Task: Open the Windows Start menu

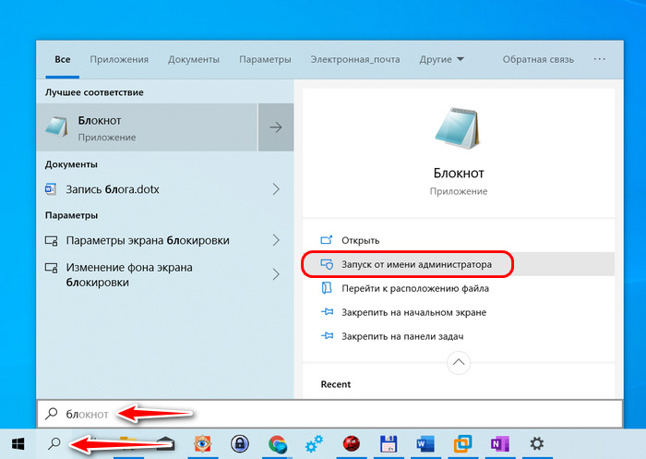Action: click(x=18, y=444)
